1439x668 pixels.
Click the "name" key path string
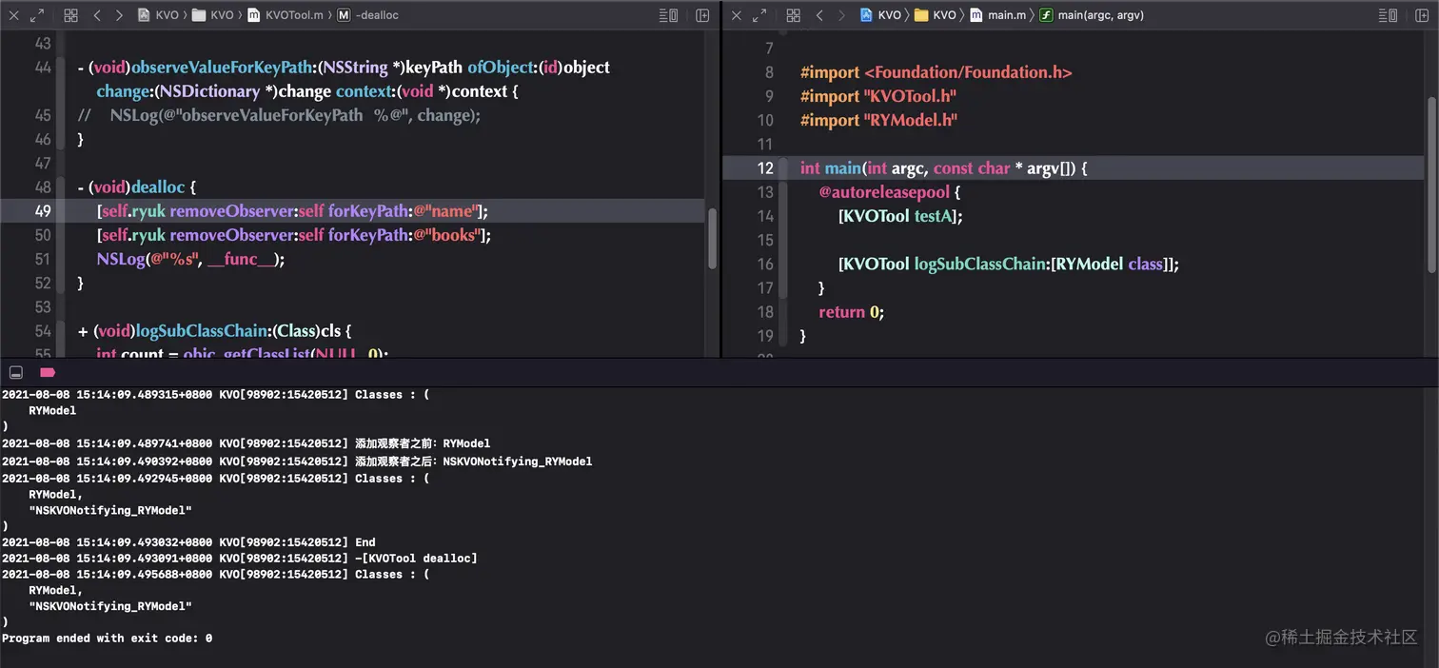tap(445, 211)
